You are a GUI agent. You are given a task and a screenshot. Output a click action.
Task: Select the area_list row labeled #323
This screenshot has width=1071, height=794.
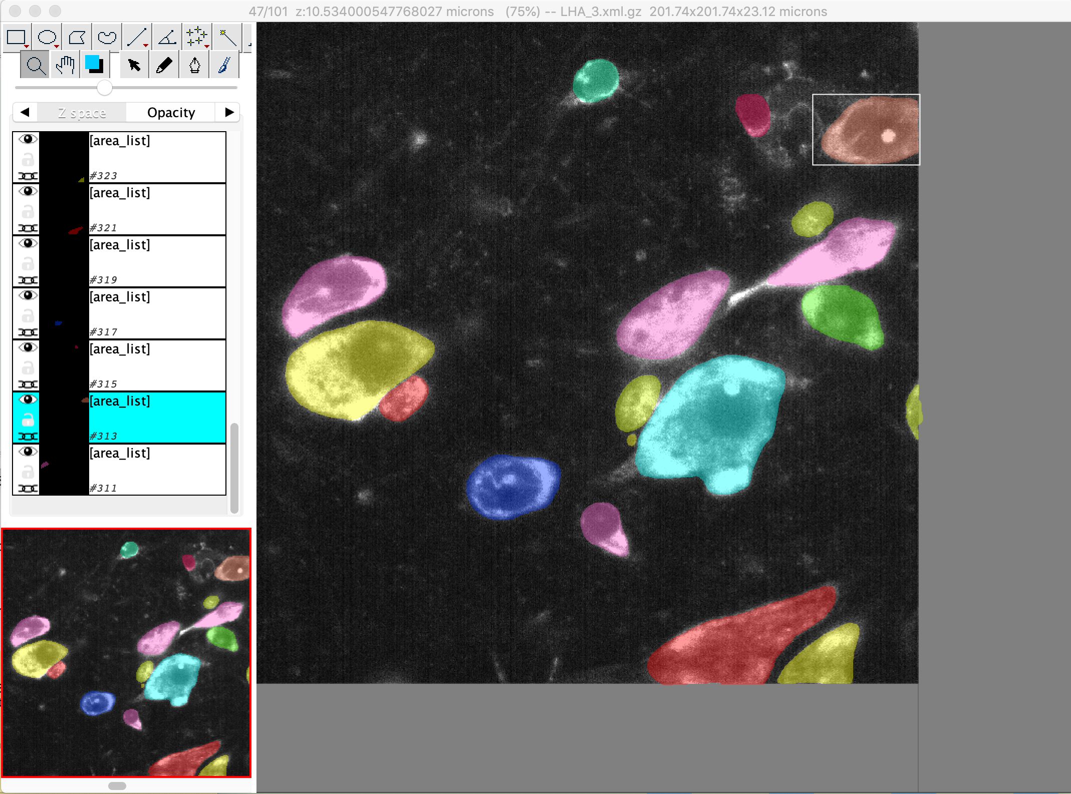point(119,157)
